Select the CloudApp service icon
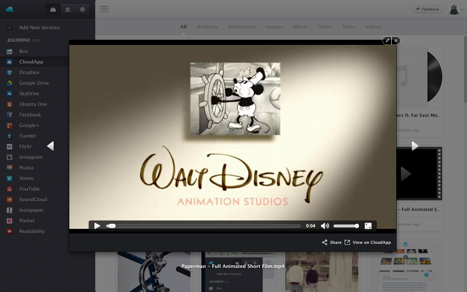 pos(10,62)
